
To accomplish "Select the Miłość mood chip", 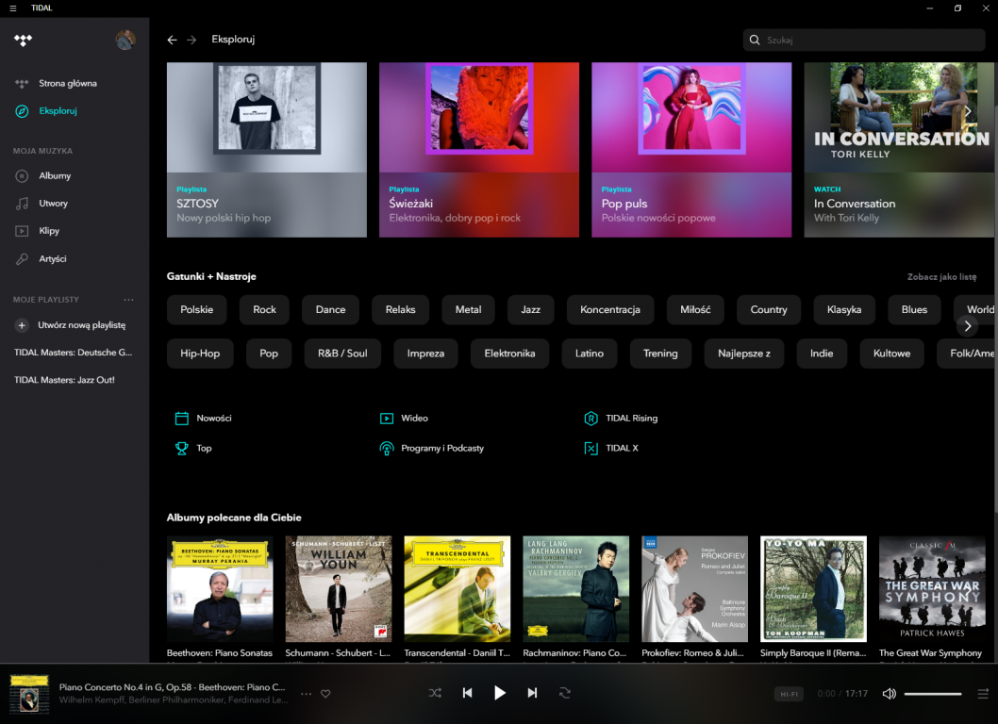I will coord(695,310).
